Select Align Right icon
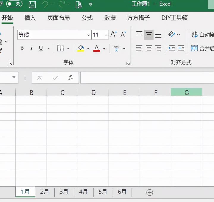Viewport: 214px width, 202px height. pos(158,48)
